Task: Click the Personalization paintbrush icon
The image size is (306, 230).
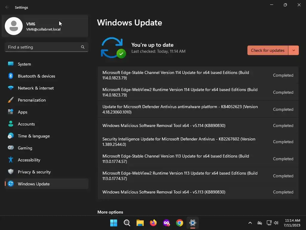Action: tap(11, 100)
